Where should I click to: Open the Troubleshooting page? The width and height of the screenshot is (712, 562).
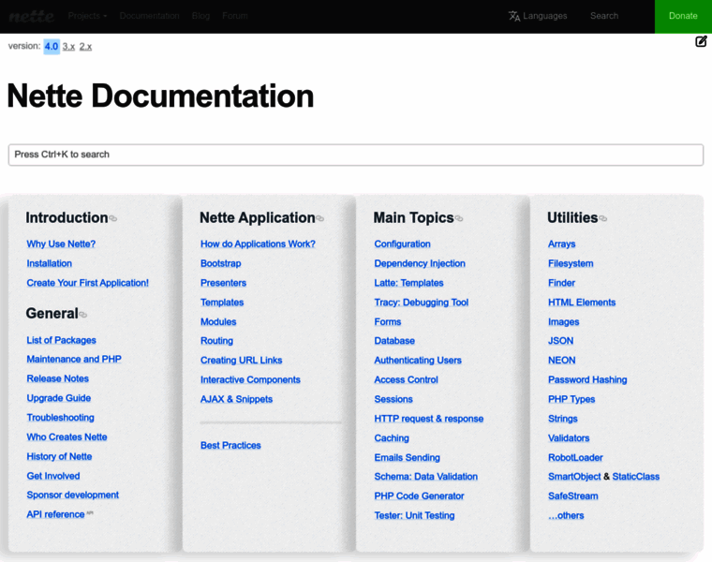[x=60, y=418]
